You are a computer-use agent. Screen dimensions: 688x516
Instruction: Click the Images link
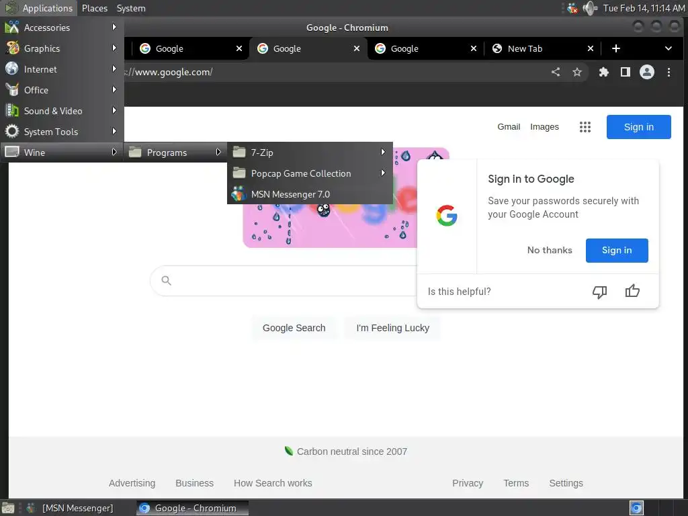544,127
